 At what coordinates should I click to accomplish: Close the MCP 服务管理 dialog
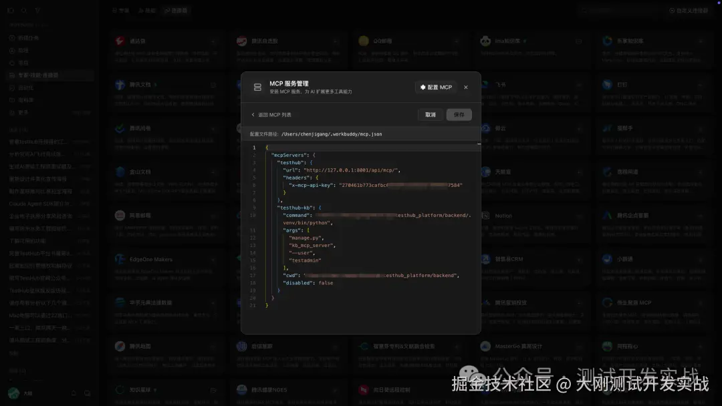465,87
